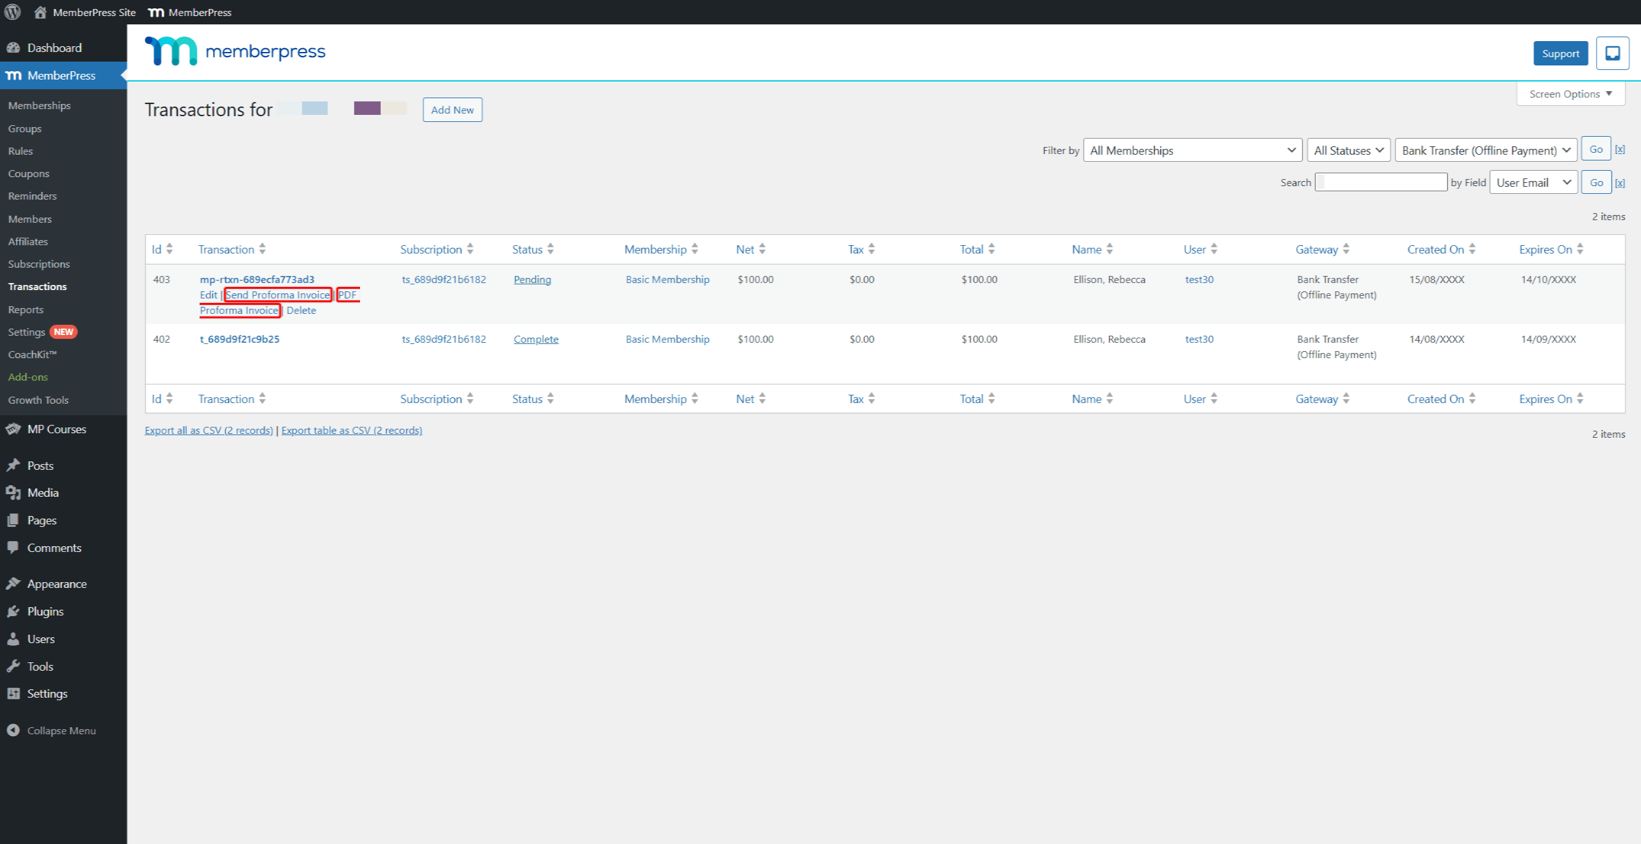Open the support inbox icon button
The width and height of the screenshot is (1641, 844).
click(1612, 53)
